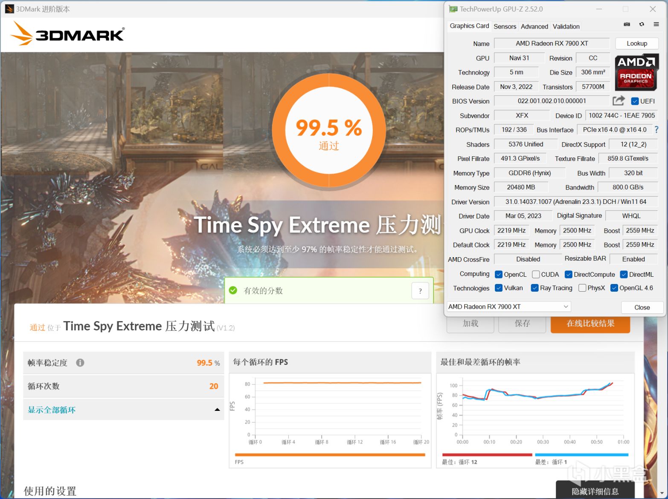Open the GPU-Z hamburger menu
The height and width of the screenshot is (499, 668).
[x=656, y=25]
